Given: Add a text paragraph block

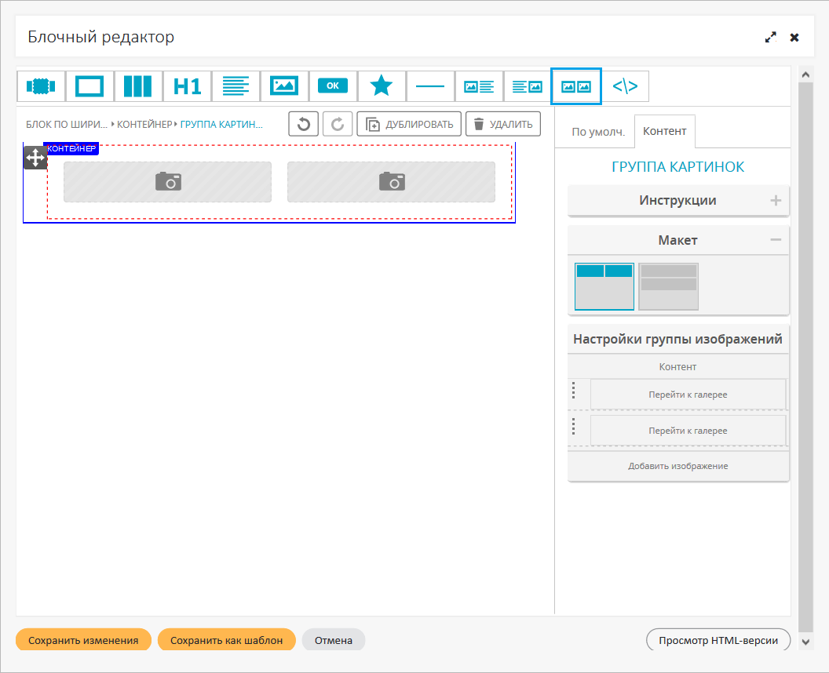Looking at the screenshot, I should pyautogui.click(x=236, y=86).
